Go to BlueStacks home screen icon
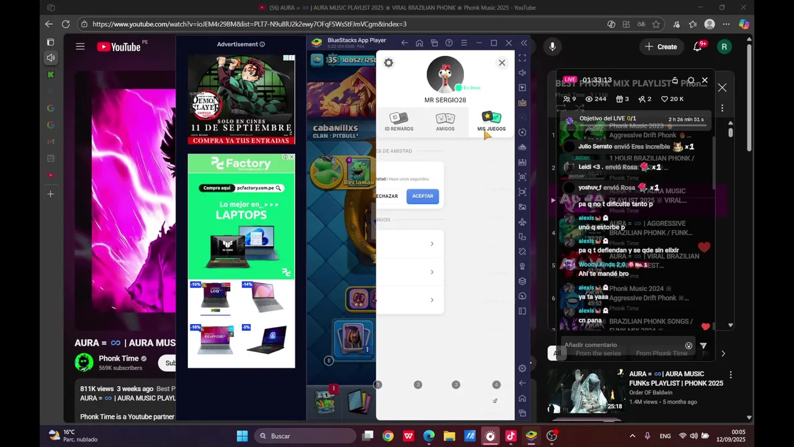The height and width of the screenshot is (447, 794). (419, 43)
